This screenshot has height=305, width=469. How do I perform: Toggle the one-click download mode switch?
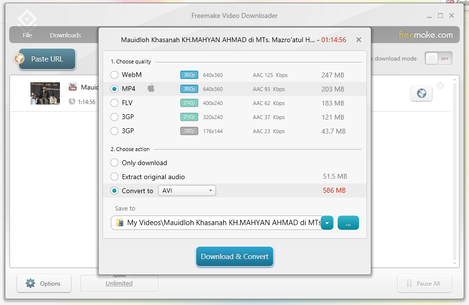click(x=439, y=59)
